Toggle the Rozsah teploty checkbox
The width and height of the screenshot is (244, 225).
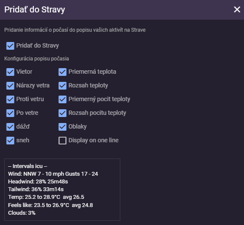click(62, 86)
